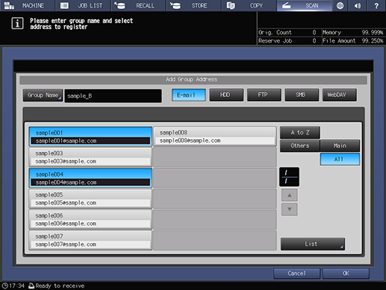This screenshot has width=386, height=290.
Task: Click the up arrow page button
Action: click(x=290, y=195)
